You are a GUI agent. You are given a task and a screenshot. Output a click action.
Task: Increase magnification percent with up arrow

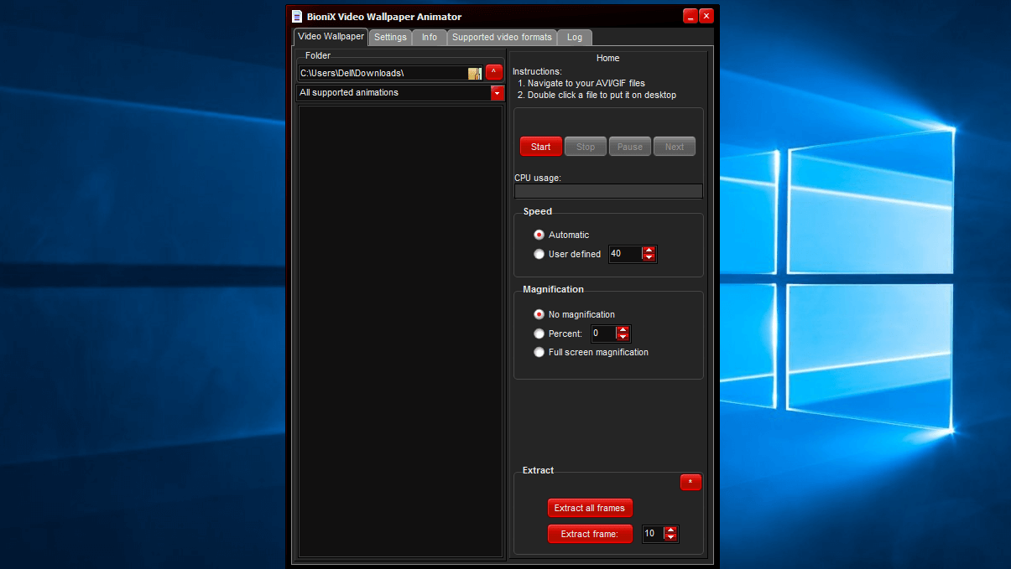623,329
